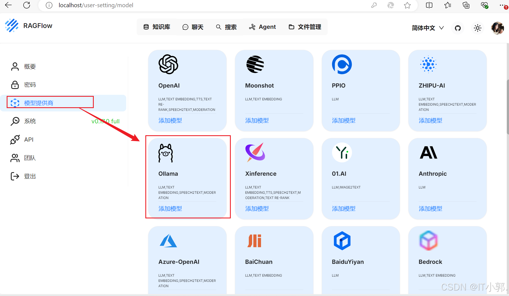Screen dimensions: 509x296
Task: Click the Moonshot logo icon
Action: pos(255,64)
